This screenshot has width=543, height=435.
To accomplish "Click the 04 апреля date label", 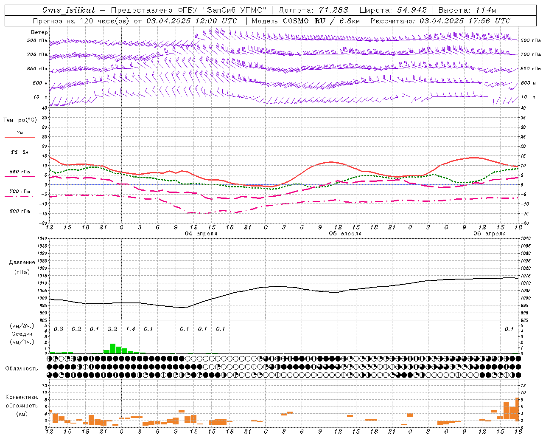I will pos(201,234).
